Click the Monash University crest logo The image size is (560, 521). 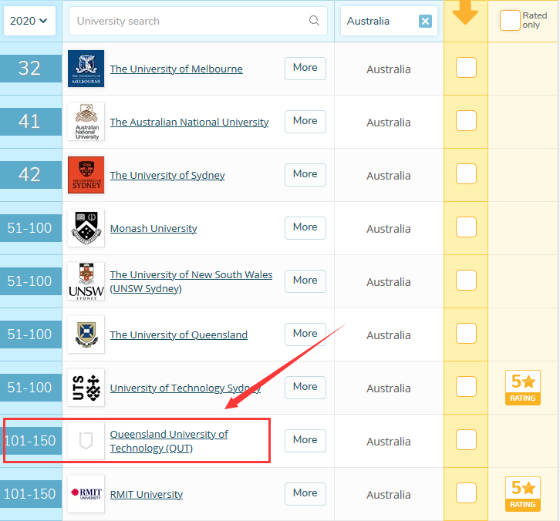[x=86, y=228]
